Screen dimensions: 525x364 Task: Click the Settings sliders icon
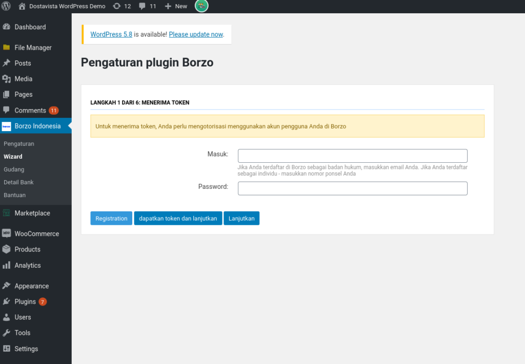[6, 348]
